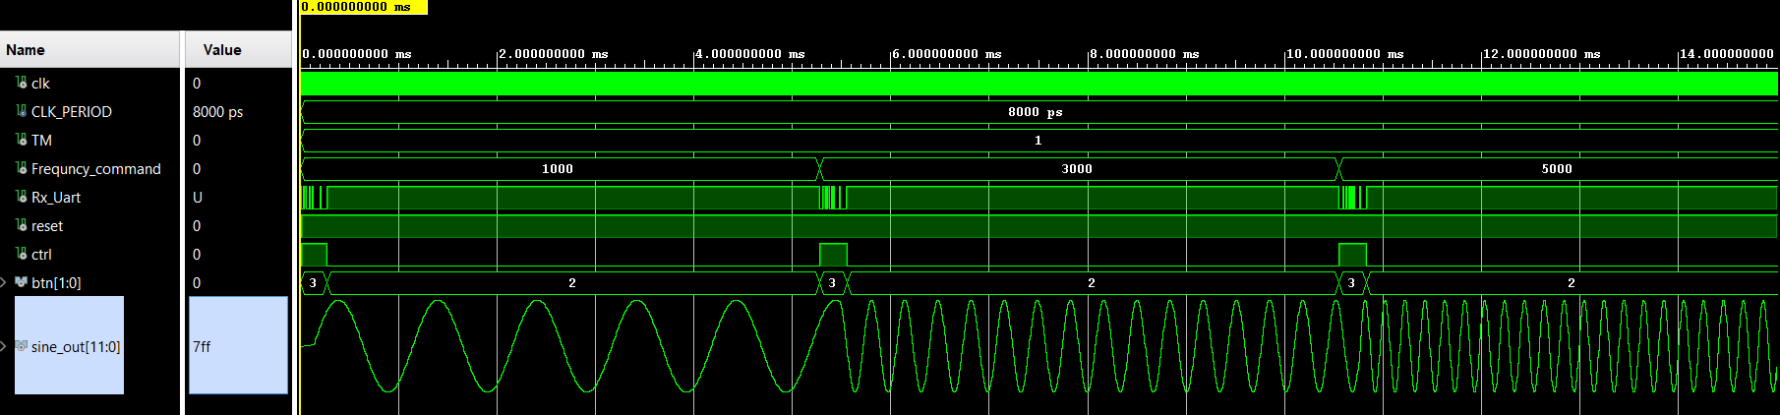Image resolution: width=1780 pixels, height=415 pixels.
Task: Click the ctrl signal icon
Action: pos(22,254)
